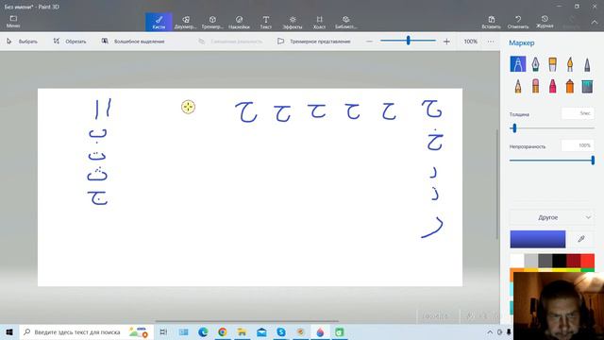Viewport: 604px width, 340px height.
Task: Click the Толщина (thickness) slider
Action: [552, 128]
